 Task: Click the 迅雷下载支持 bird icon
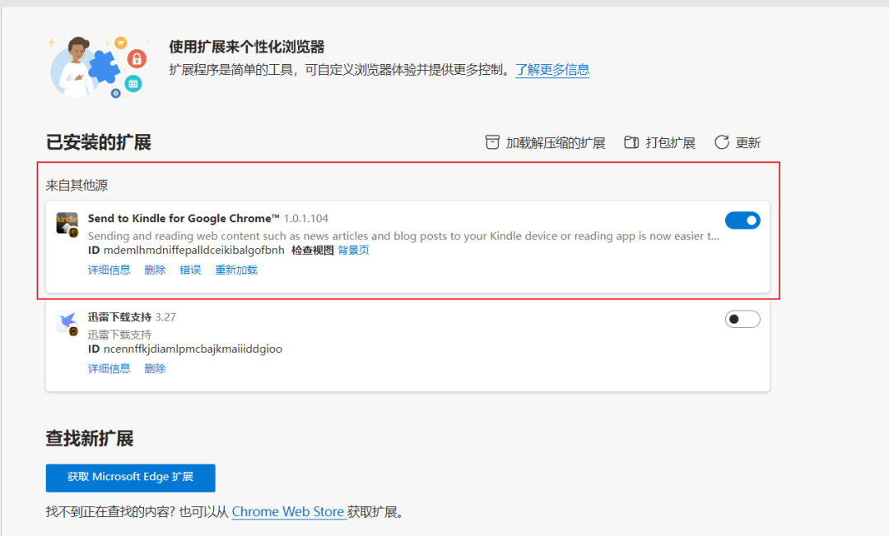[67, 322]
